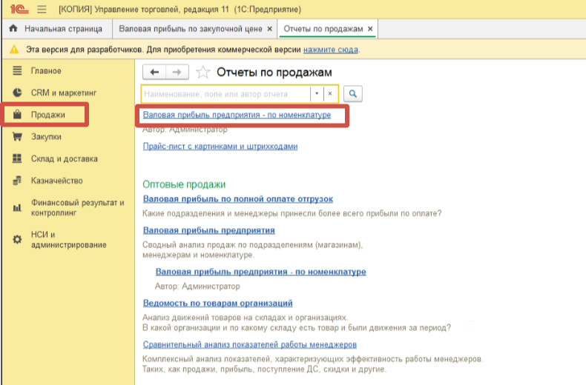Viewport: 586px width, 385px height.
Task: Open the Закупки section
Action: (x=46, y=136)
